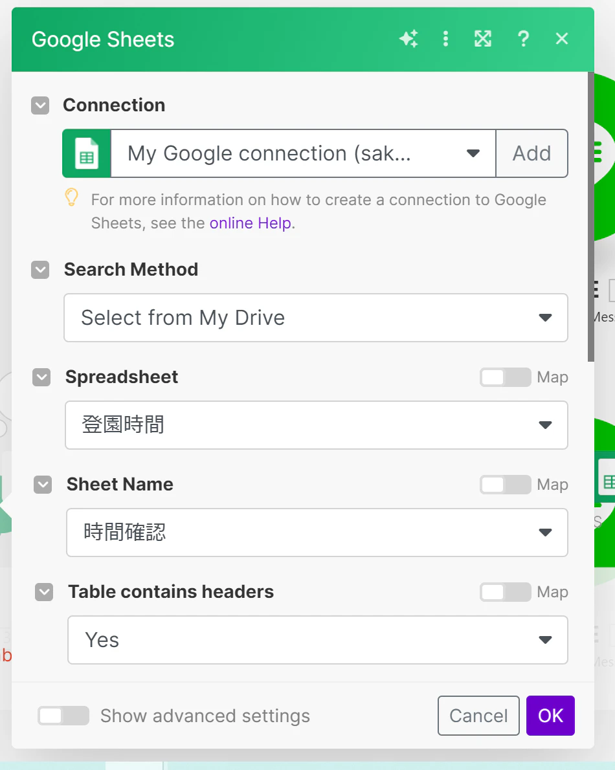Toggle Map switch for Spreadsheet

pyautogui.click(x=505, y=377)
